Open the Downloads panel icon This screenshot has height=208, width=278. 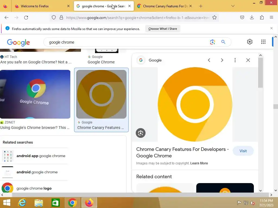pyautogui.click(x=252, y=17)
